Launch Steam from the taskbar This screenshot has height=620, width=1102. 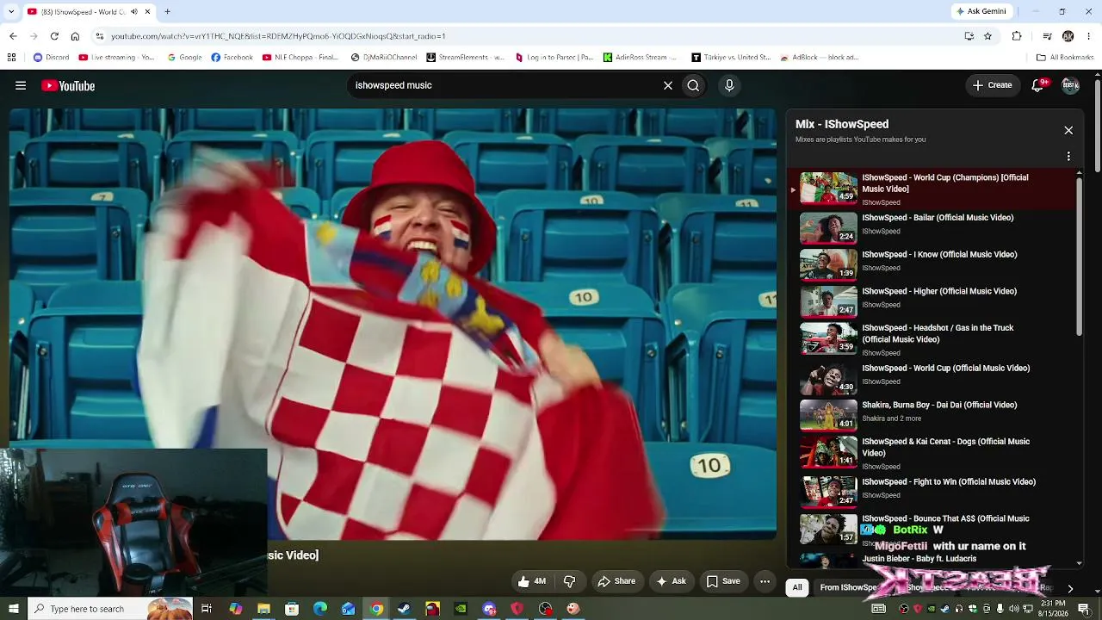(404, 609)
